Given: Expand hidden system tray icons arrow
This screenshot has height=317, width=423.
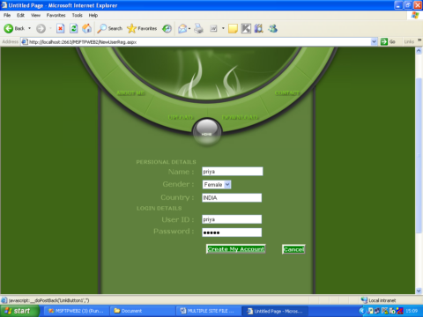Looking at the screenshot, I should pos(362,311).
